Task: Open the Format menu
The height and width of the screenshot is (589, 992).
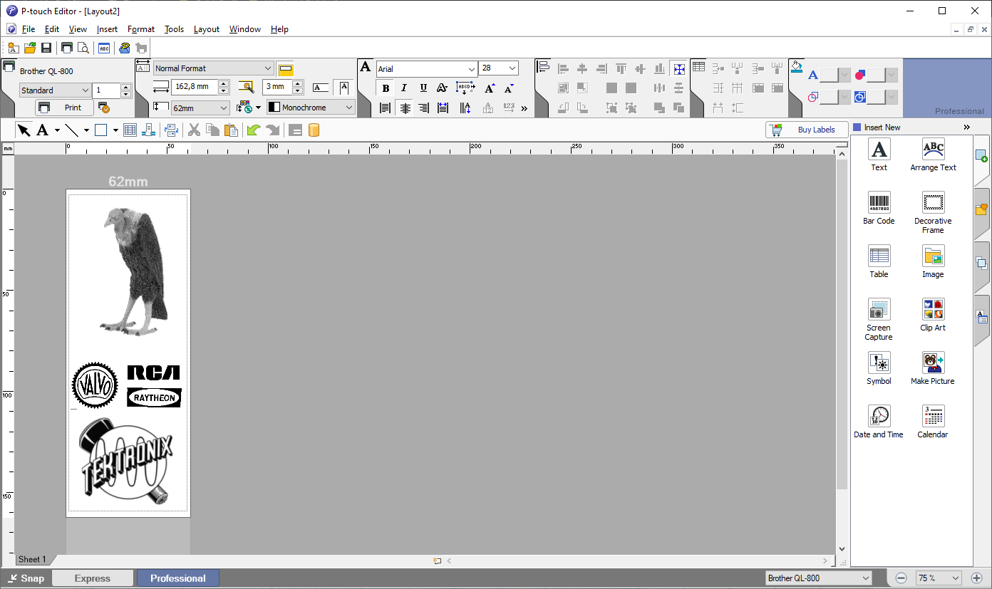Action: point(141,29)
